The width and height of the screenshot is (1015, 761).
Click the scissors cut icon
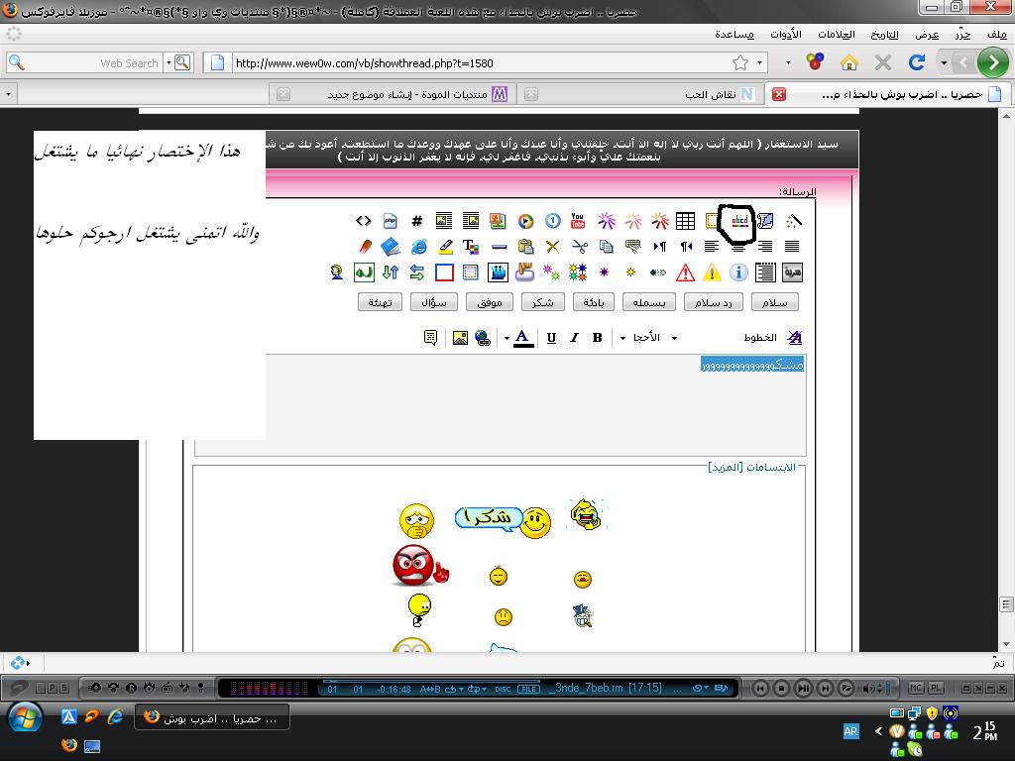point(580,247)
